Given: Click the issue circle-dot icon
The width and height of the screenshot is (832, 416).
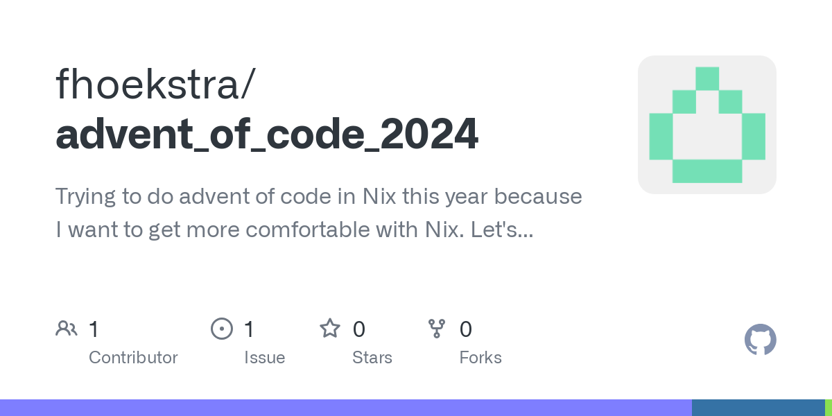Looking at the screenshot, I should pyautogui.click(x=221, y=329).
